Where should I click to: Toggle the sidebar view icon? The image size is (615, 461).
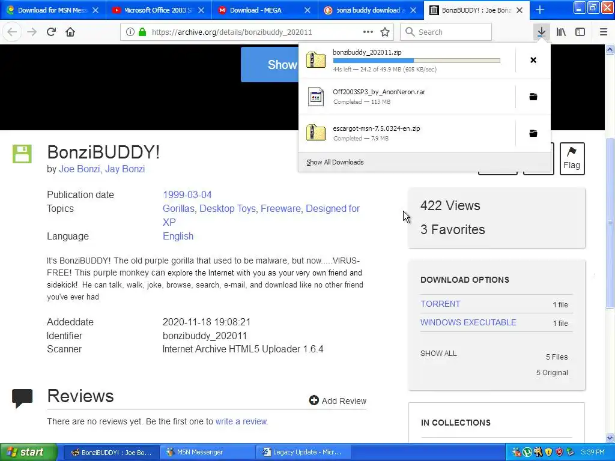coord(580,32)
